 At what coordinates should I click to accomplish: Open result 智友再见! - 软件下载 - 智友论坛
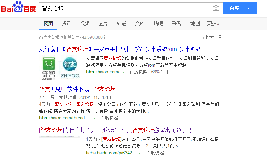(77, 89)
